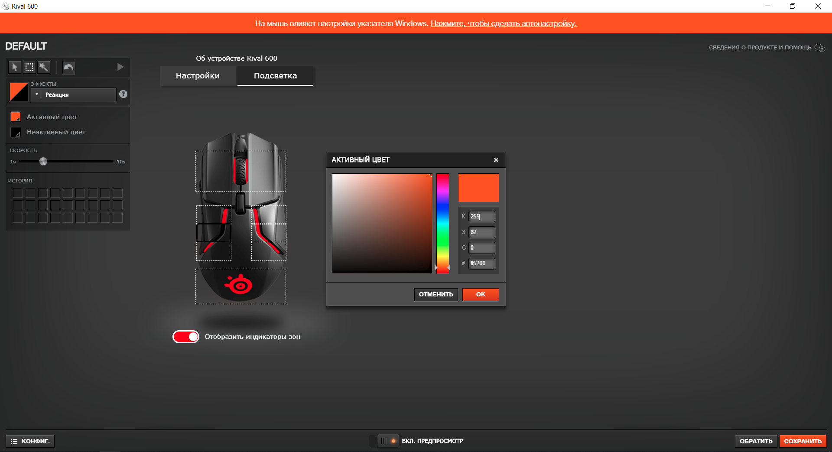Confirm color with the OK button
The height and width of the screenshot is (452, 832).
481,294
